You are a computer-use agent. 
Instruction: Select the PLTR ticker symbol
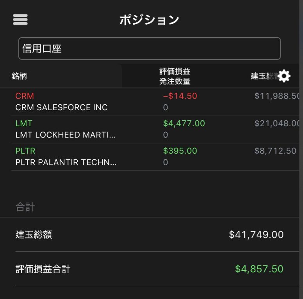[x=25, y=151]
